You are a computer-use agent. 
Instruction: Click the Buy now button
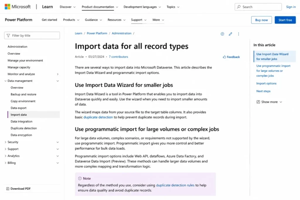click(261, 20)
